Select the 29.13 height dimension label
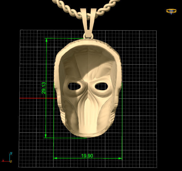This screenshot has width=182, height=171. pos(44,88)
